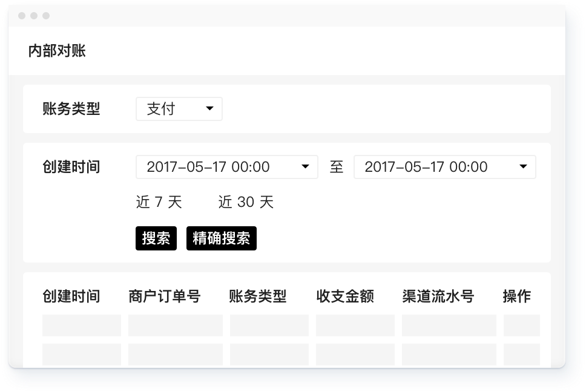
Task: Click the third window maximize dot
Action: (46, 16)
